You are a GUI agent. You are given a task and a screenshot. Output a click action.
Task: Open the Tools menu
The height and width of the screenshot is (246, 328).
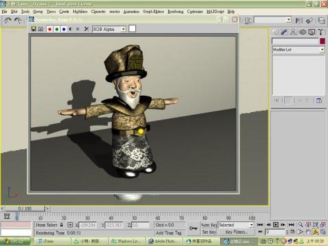(25, 12)
